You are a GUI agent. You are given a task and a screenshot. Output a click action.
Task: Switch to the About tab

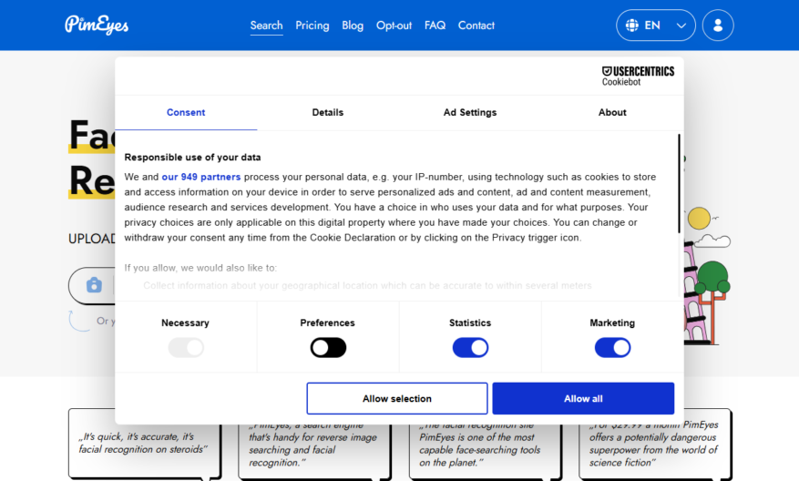(612, 113)
